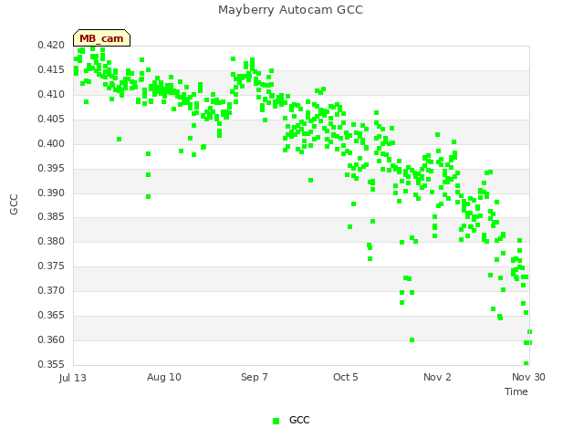
Task: Click the 0.380 y-axis value
Action: [x=51, y=241]
